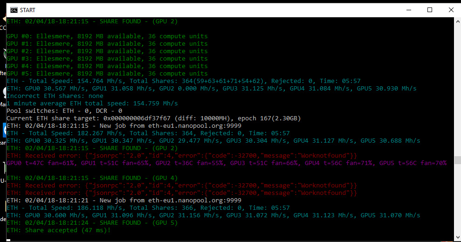Click the 'Pool switches: ETH - 0, DCR - 0' line
This screenshot has height=242, width=461.
(64, 111)
